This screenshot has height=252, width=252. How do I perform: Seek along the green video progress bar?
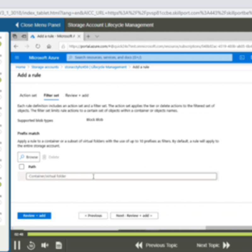pyautogui.click(x=140, y=234)
